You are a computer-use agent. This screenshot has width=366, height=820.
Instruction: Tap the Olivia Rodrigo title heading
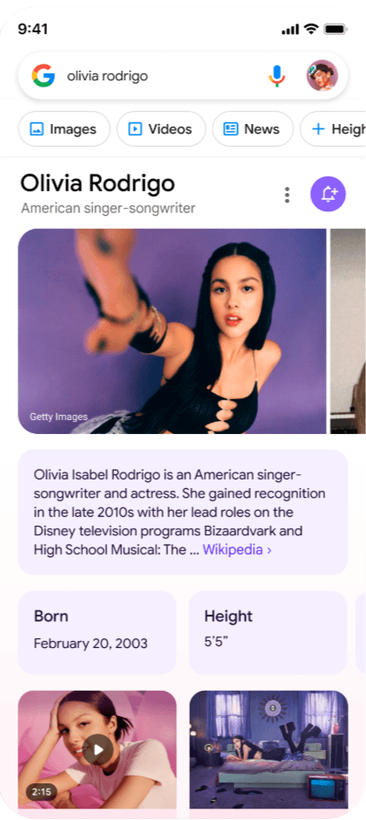click(x=98, y=183)
